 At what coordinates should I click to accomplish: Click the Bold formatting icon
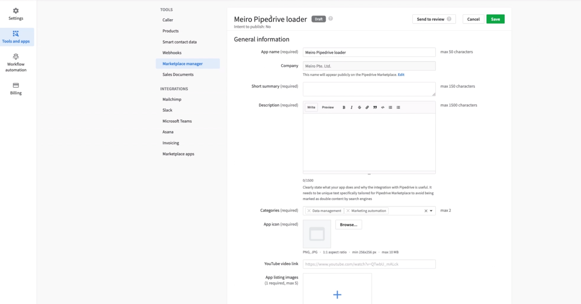[343, 107]
